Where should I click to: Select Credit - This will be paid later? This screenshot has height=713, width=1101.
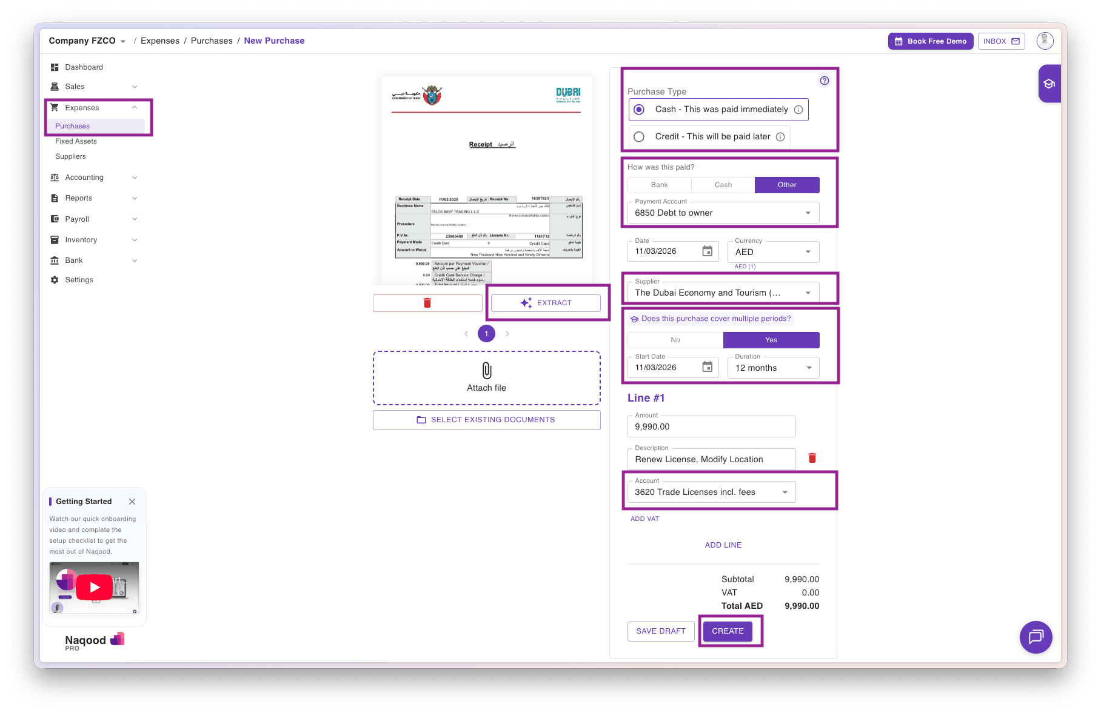(639, 137)
